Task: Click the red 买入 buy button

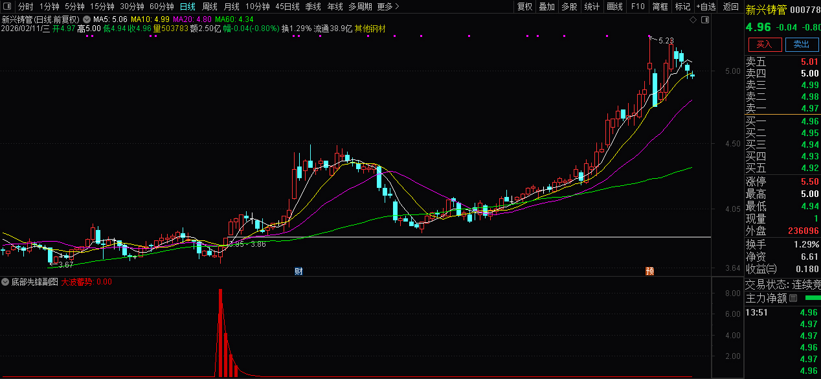Action: pyautogui.click(x=765, y=44)
